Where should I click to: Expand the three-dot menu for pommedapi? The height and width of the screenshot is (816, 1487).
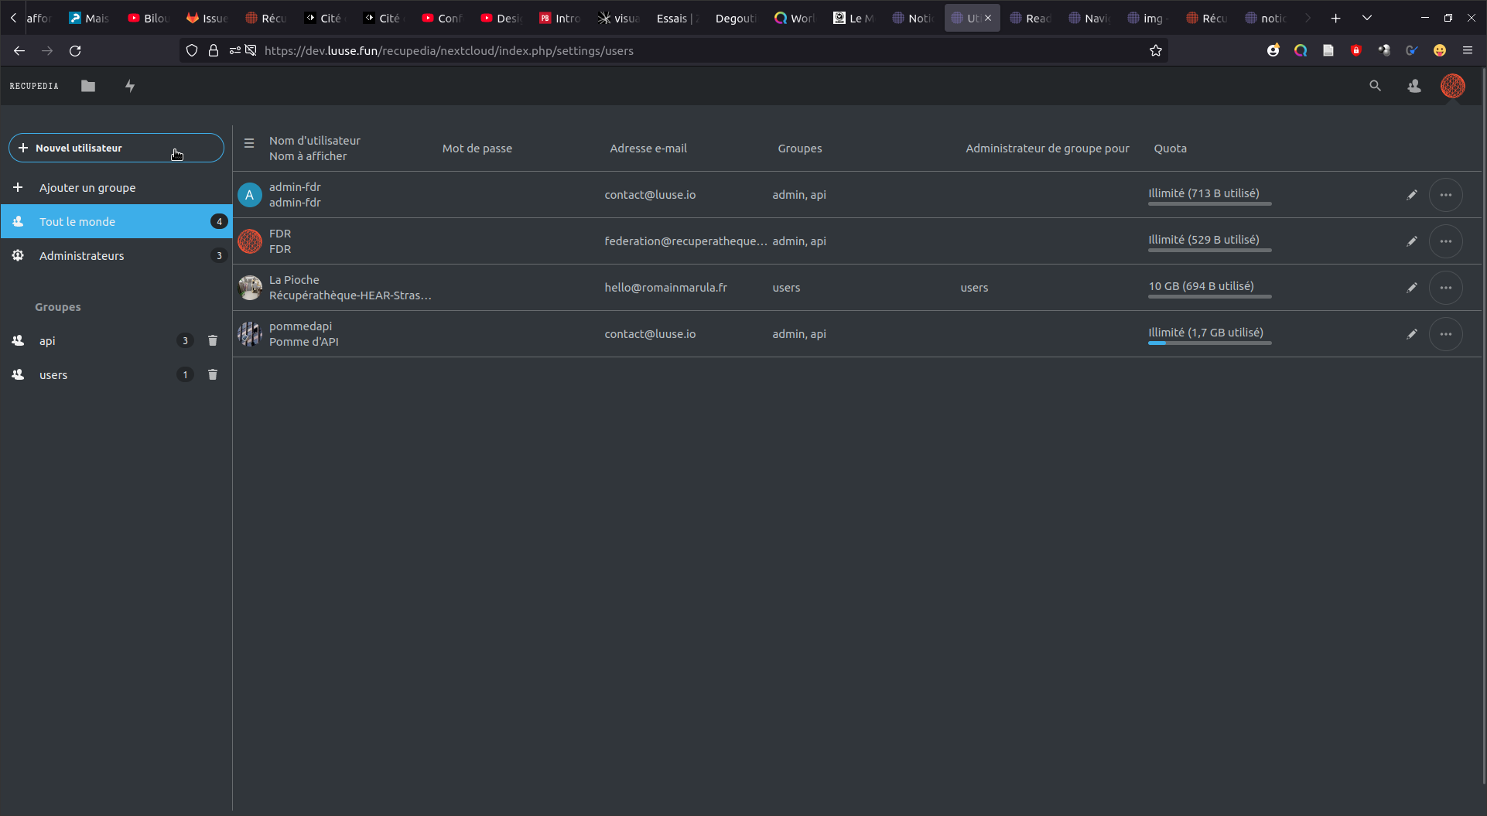1445,334
